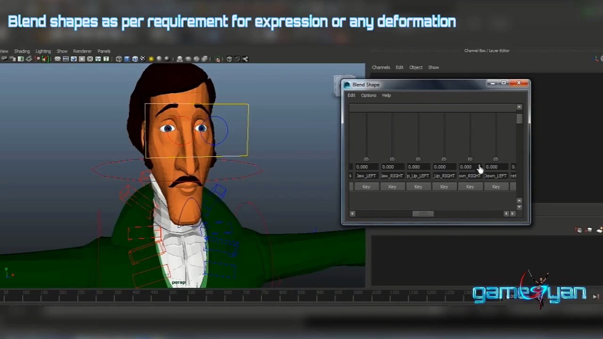This screenshot has width=603, height=339.
Task: Toggle the Field Chart icon
Action: [x=90, y=59]
